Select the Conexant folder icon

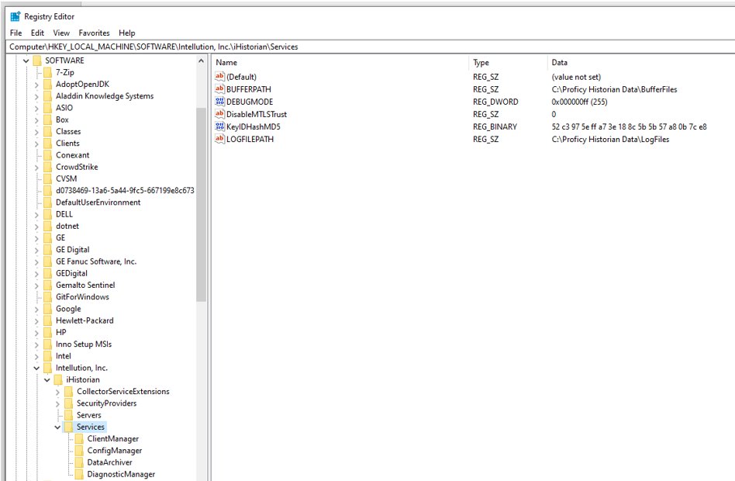47,155
